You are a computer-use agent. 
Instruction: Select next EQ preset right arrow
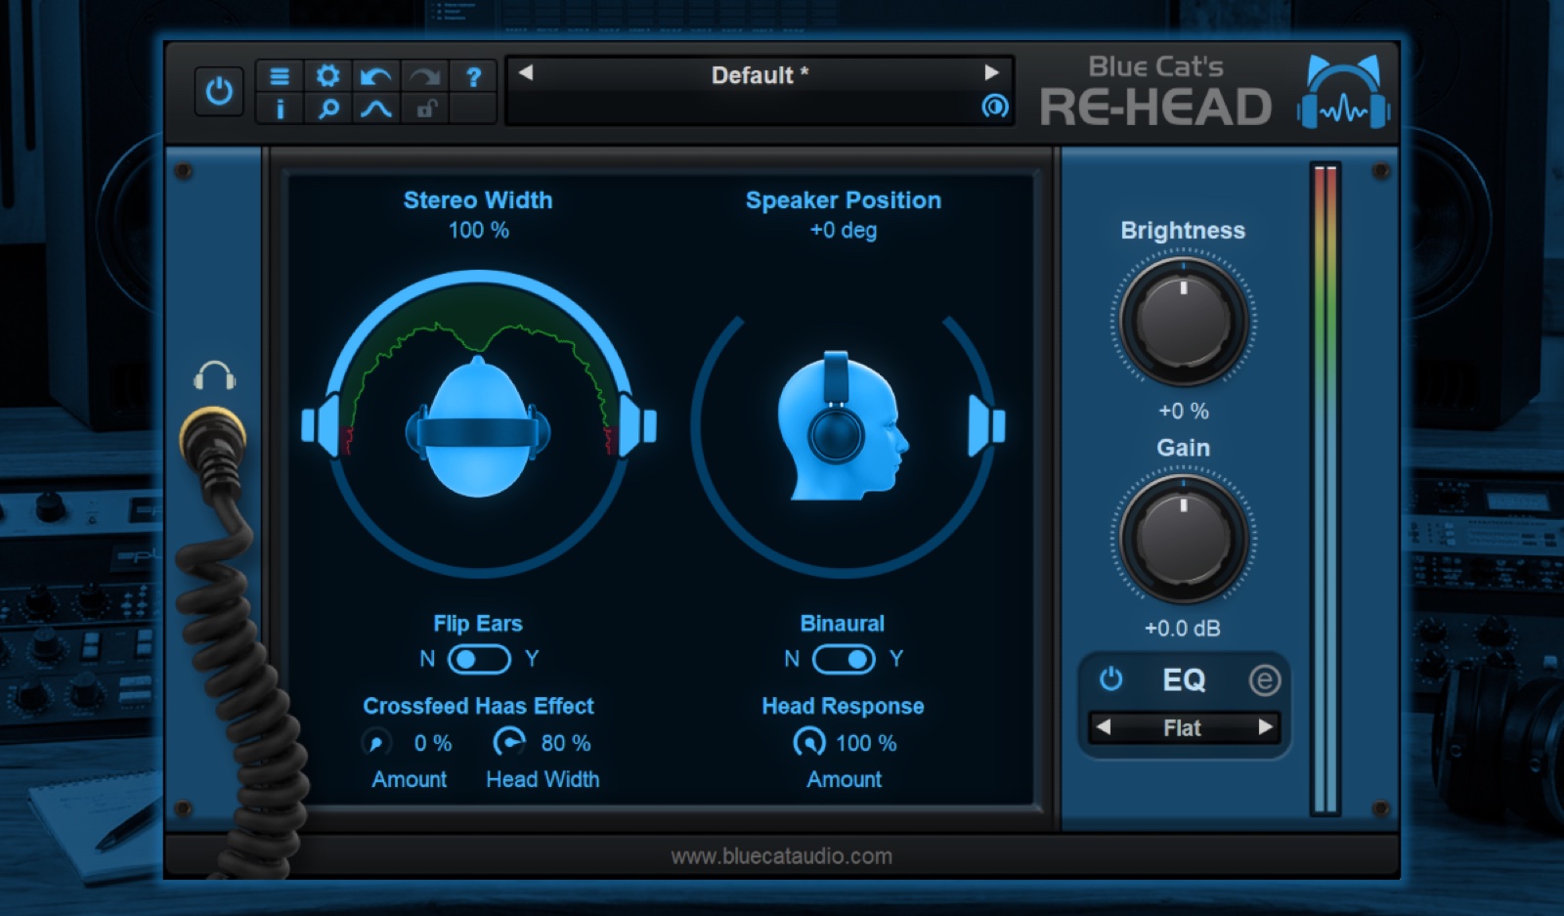click(1265, 727)
